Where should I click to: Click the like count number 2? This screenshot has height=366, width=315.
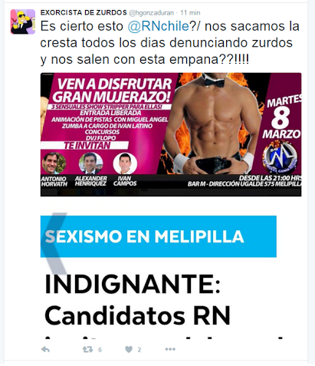(x=139, y=350)
